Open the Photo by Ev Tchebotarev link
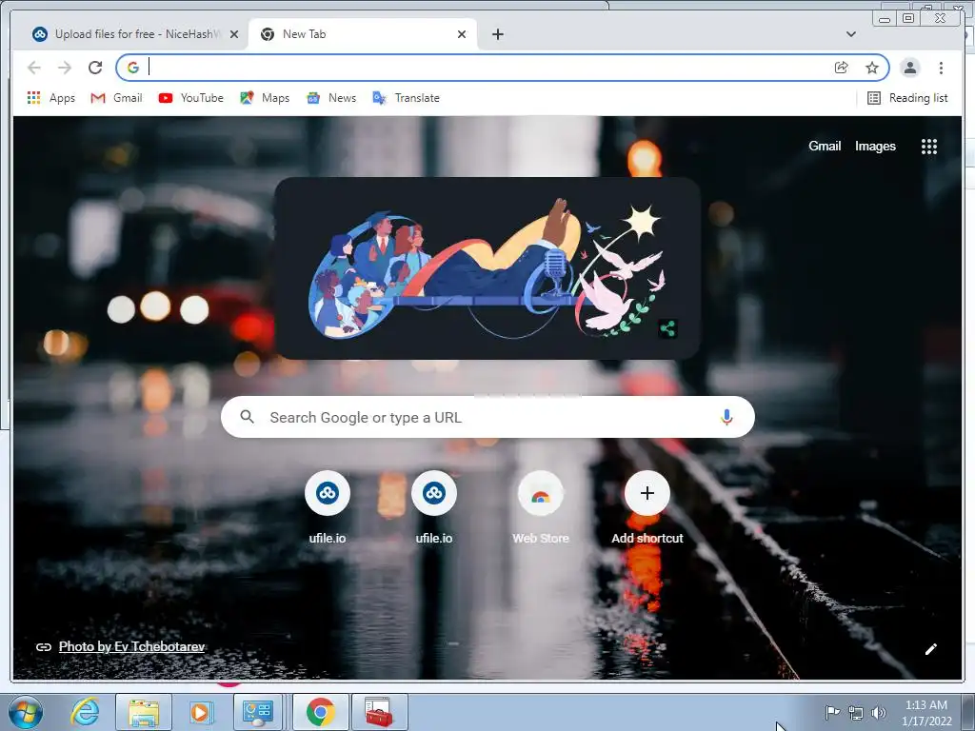Image resolution: width=975 pixels, height=731 pixels. (131, 646)
